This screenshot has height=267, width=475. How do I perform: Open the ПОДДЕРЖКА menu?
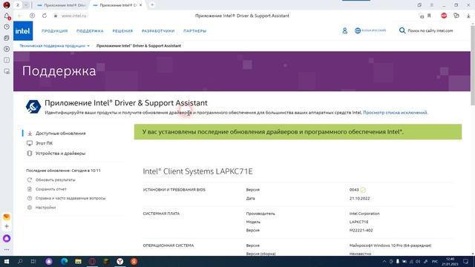coord(90,31)
